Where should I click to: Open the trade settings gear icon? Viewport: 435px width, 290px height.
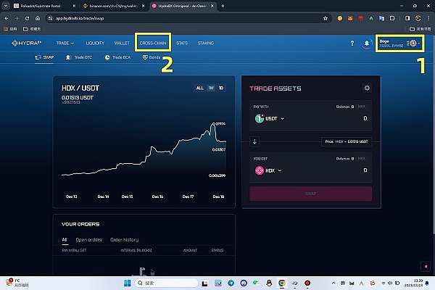tap(367, 88)
